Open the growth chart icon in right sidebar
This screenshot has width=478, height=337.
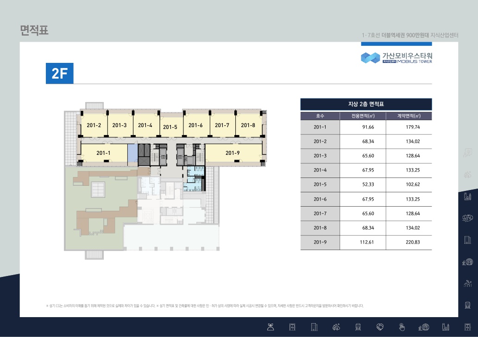pyautogui.click(x=468, y=283)
